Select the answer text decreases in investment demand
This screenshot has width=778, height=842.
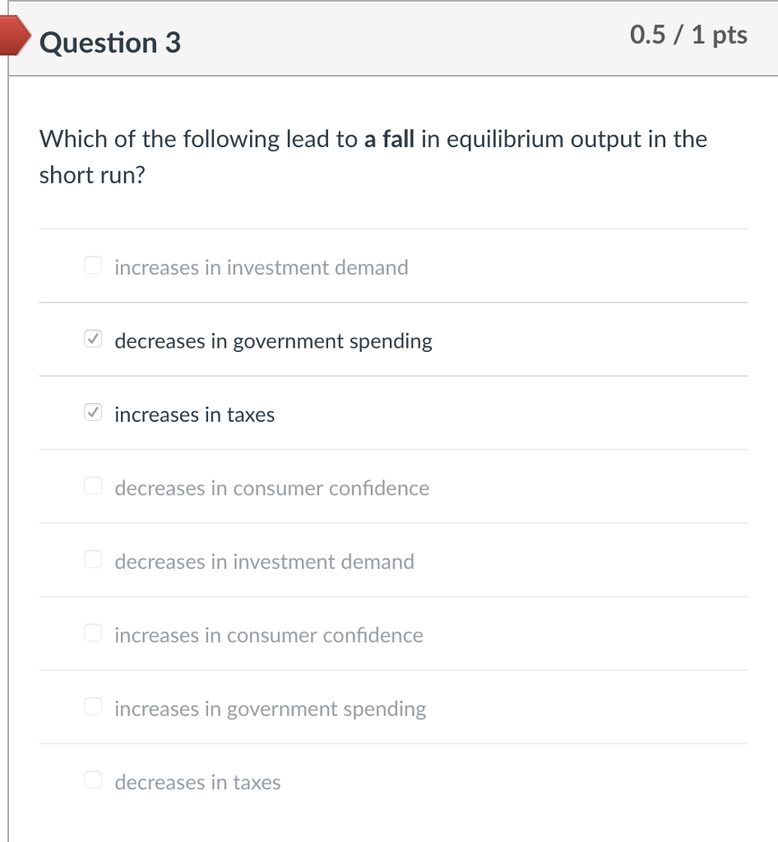(264, 562)
